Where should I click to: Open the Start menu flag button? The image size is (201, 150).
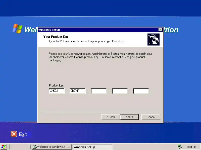click(x=4, y=147)
